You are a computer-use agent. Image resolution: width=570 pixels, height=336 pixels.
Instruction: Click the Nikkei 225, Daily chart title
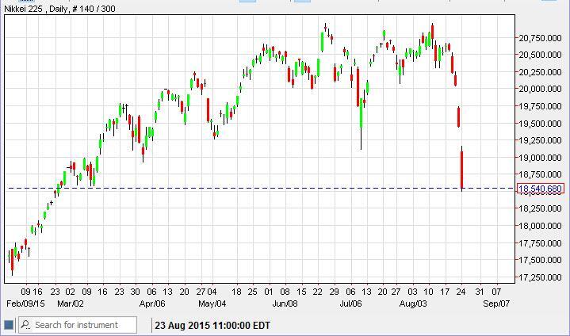click(59, 9)
